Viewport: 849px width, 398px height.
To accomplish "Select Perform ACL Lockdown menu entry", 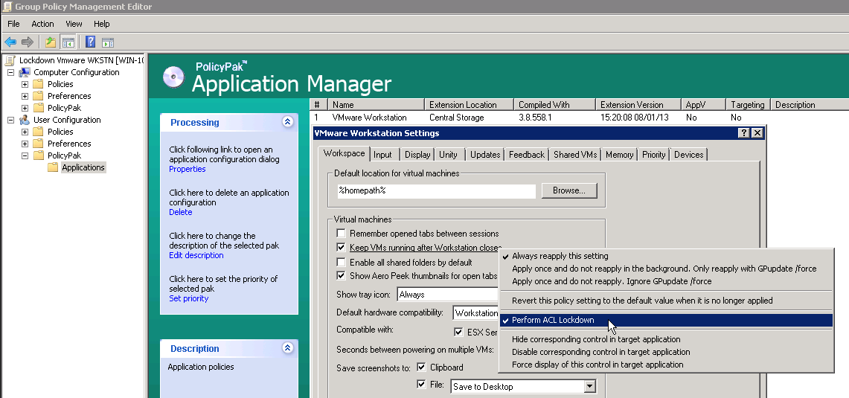I will tap(553, 320).
